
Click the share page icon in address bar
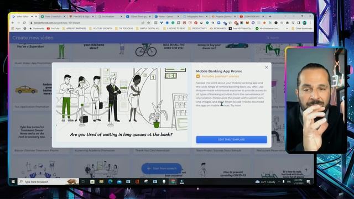tap(143, 23)
